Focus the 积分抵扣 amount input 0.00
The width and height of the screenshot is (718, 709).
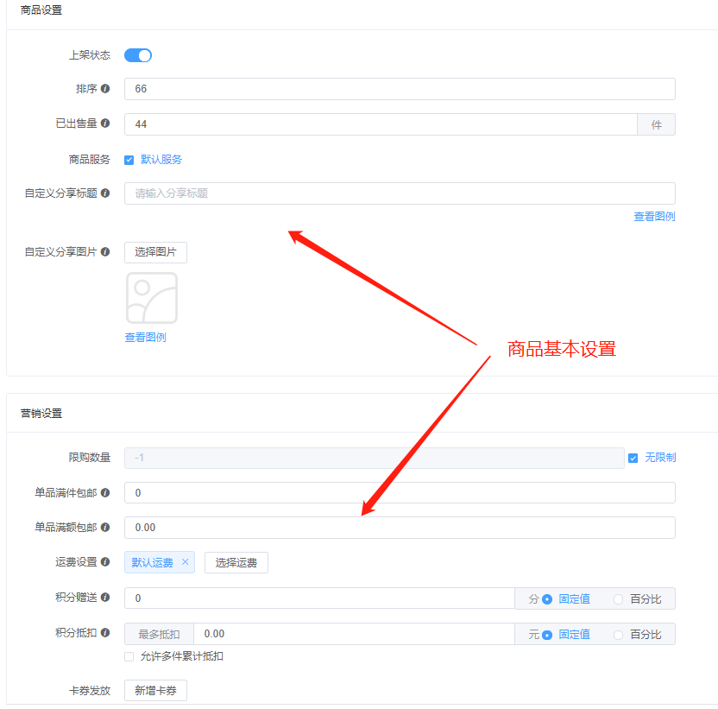coord(354,634)
